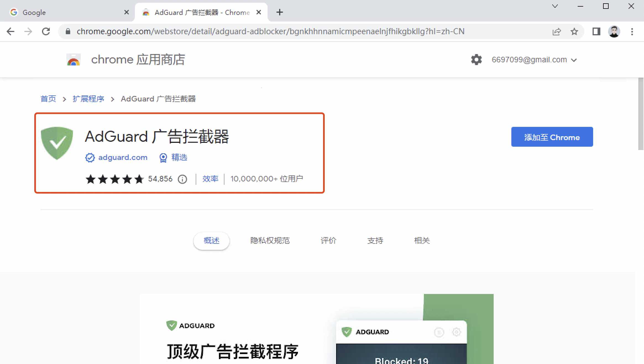Close the AdGuard web store tab

point(259,12)
